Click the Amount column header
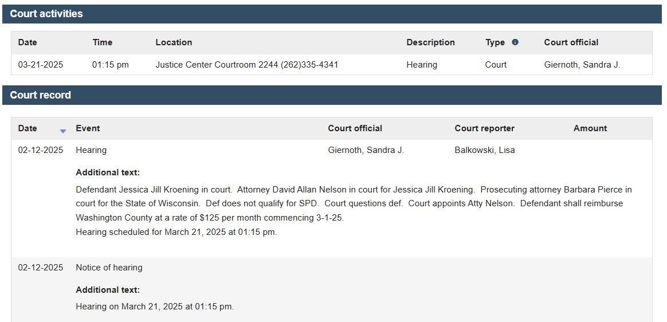 pyautogui.click(x=590, y=128)
